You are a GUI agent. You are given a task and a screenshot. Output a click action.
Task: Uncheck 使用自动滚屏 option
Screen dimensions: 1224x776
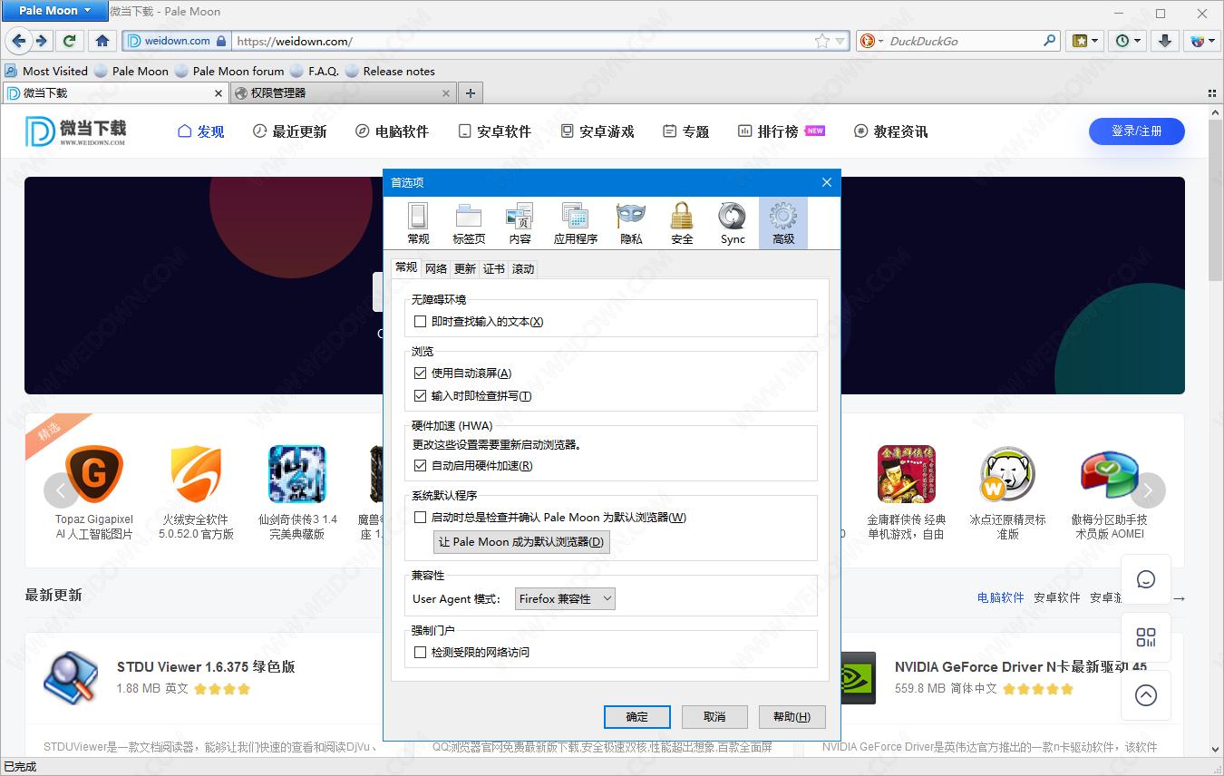(x=420, y=373)
